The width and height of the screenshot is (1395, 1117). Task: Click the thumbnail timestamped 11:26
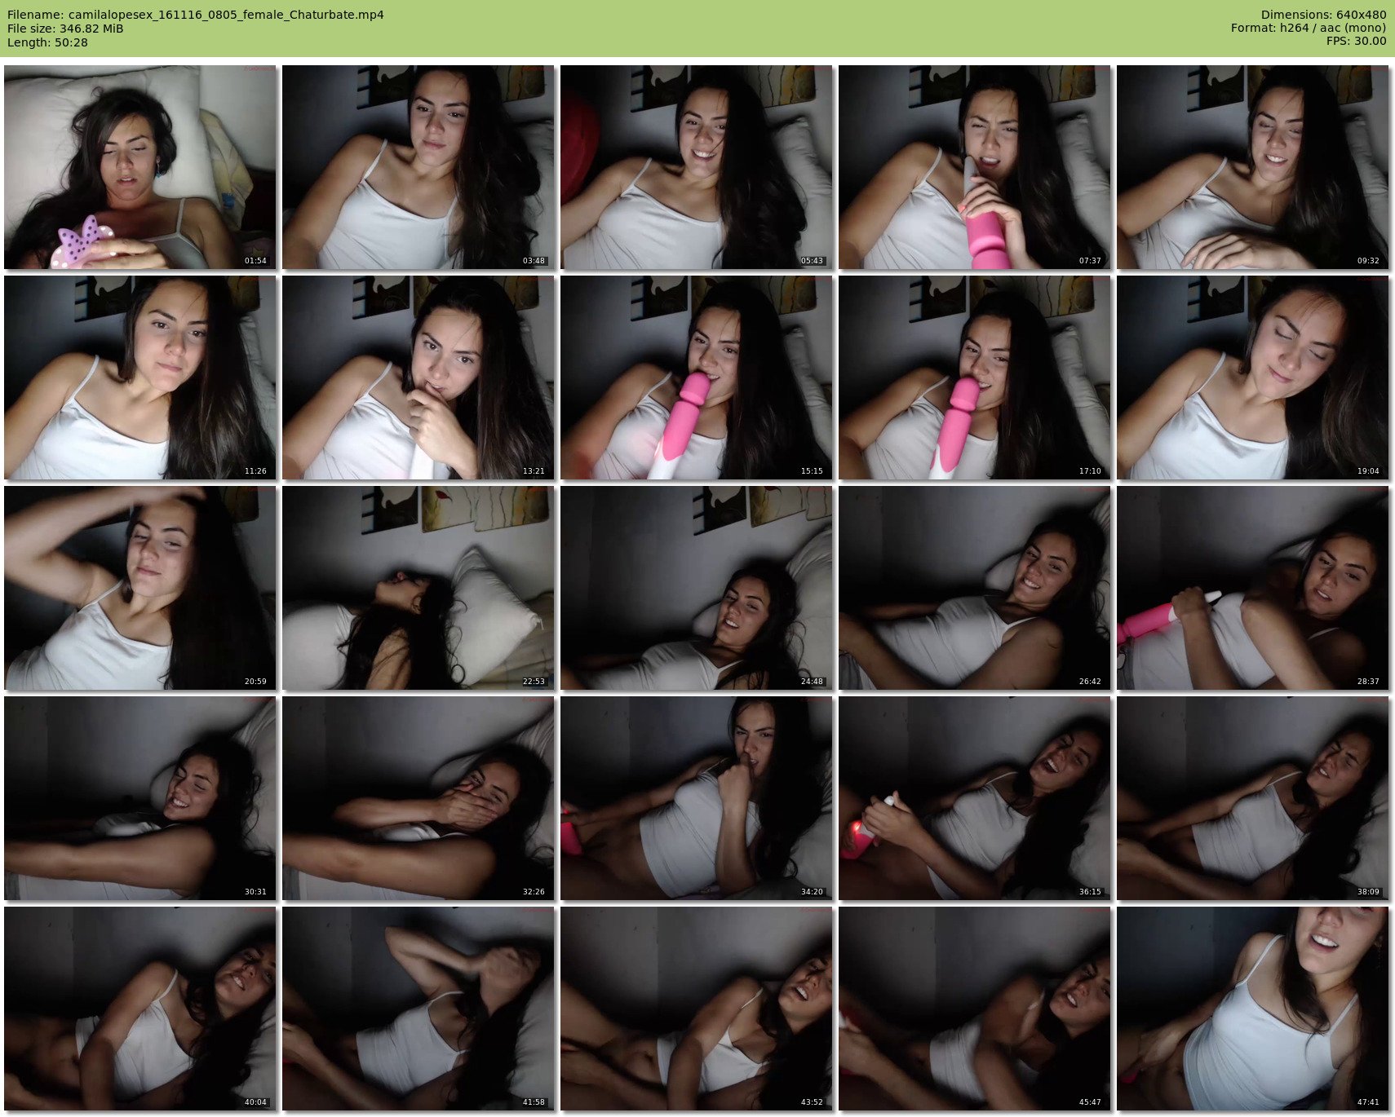click(x=140, y=377)
